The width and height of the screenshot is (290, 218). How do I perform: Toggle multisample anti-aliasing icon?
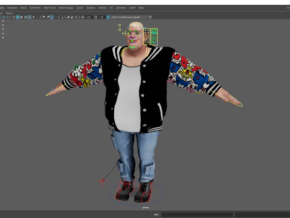tap(52, 17)
